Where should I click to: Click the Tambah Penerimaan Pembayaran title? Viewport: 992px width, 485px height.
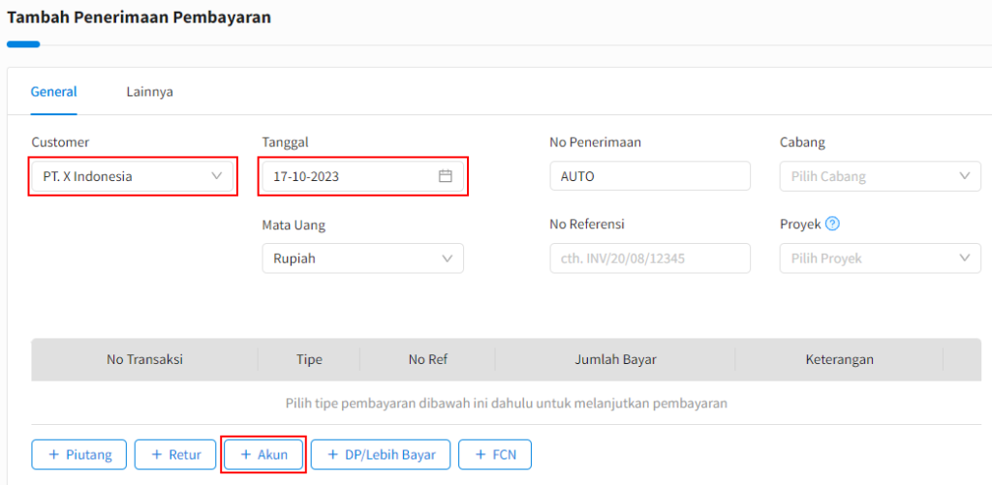pos(139,17)
